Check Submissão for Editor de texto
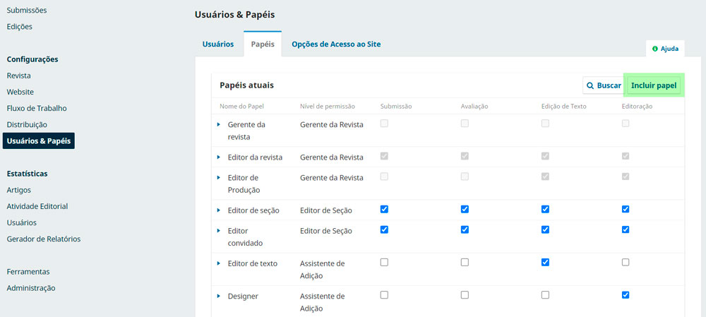 [x=384, y=263]
